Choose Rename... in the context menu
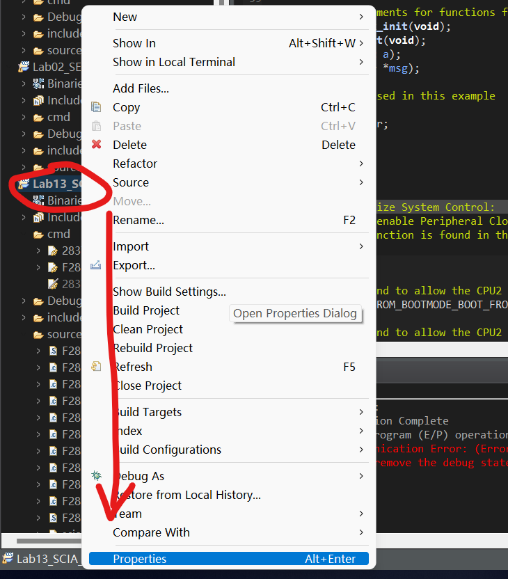The height and width of the screenshot is (579, 508). (138, 220)
